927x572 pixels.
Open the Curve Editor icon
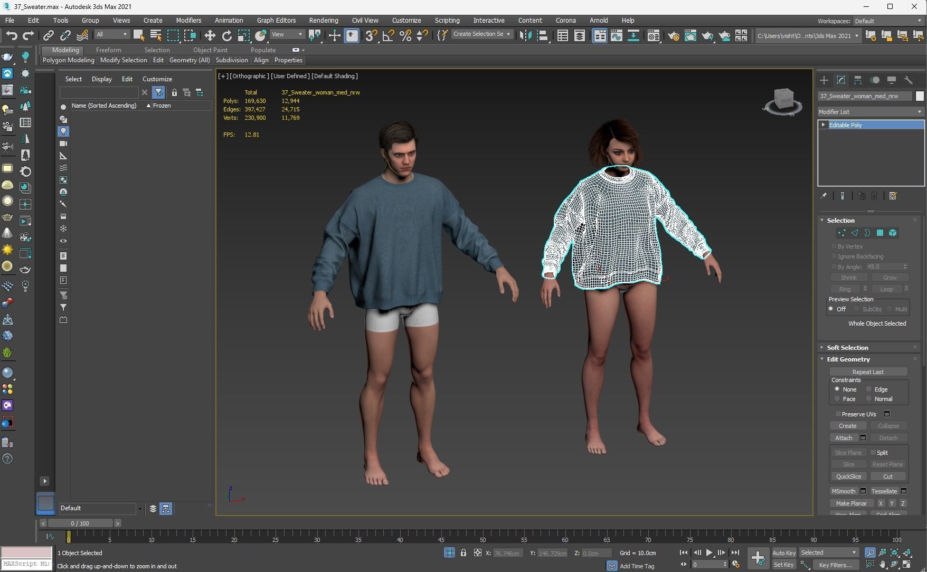click(x=616, y=35)
